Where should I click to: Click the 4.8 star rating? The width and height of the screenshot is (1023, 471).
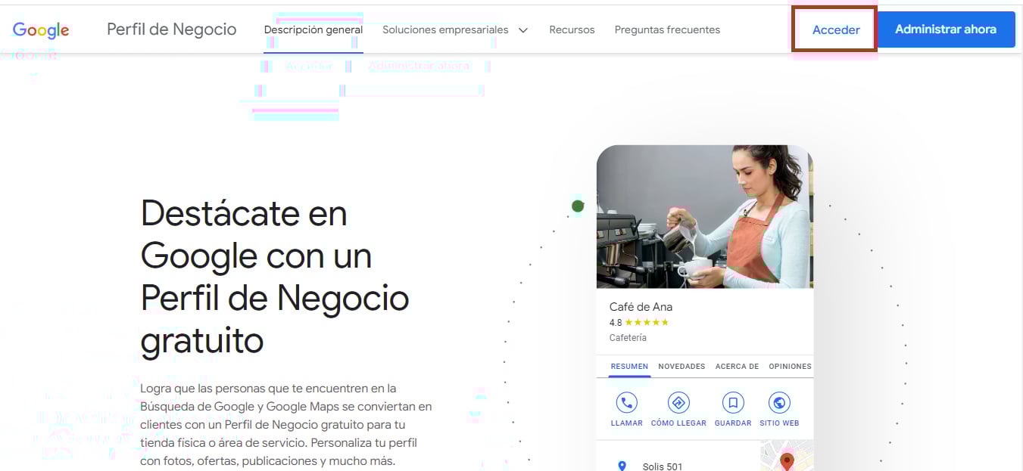tap(639, 323)
